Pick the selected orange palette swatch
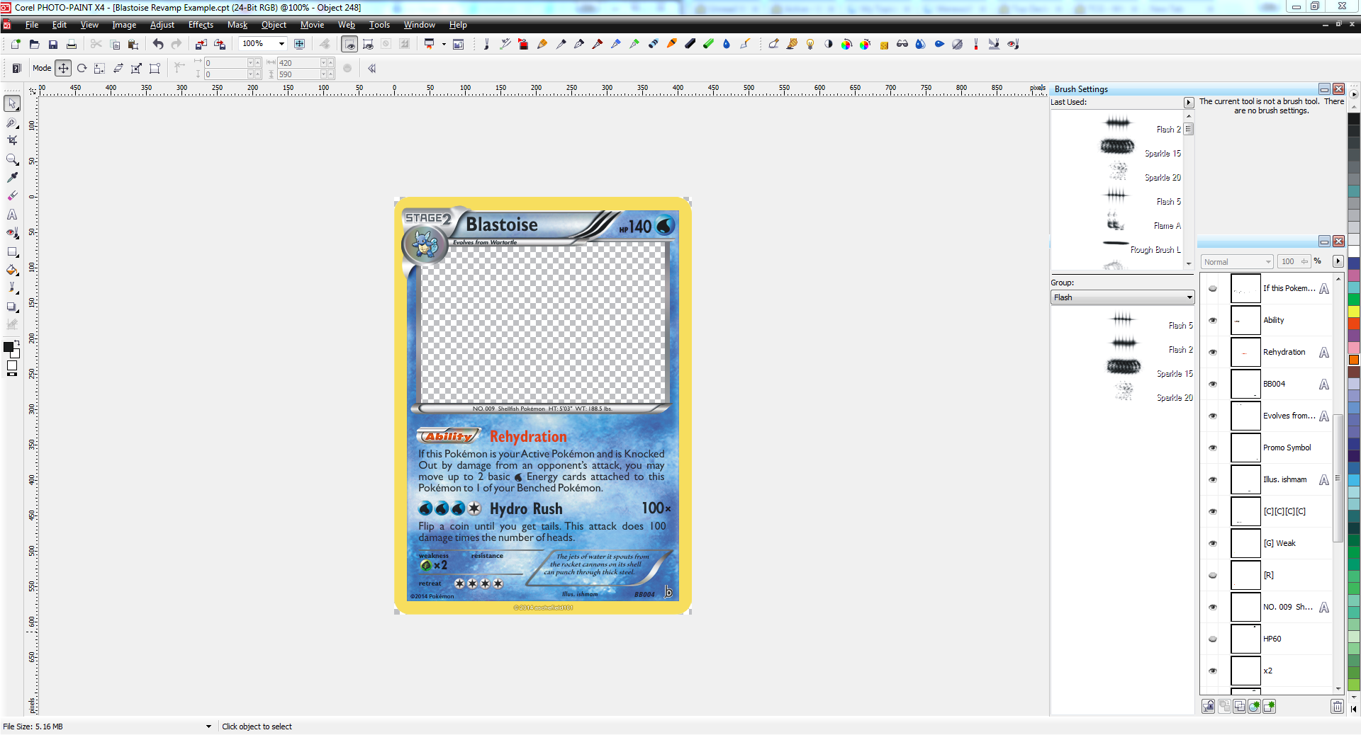1361x735 pixels. click(1354, 360)
